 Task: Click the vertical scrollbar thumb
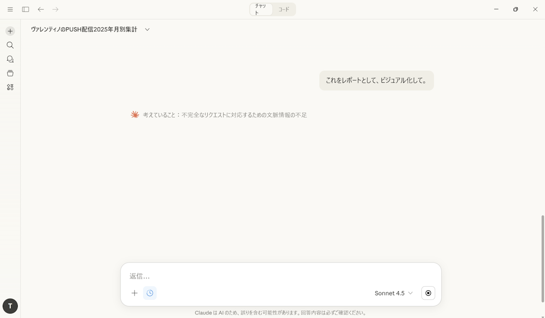543,259
